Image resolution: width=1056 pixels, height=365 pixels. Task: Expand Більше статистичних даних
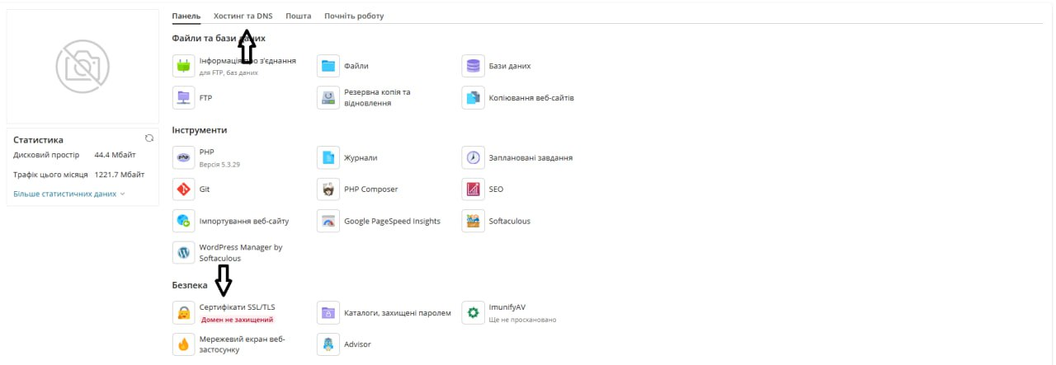pos(69,194)
